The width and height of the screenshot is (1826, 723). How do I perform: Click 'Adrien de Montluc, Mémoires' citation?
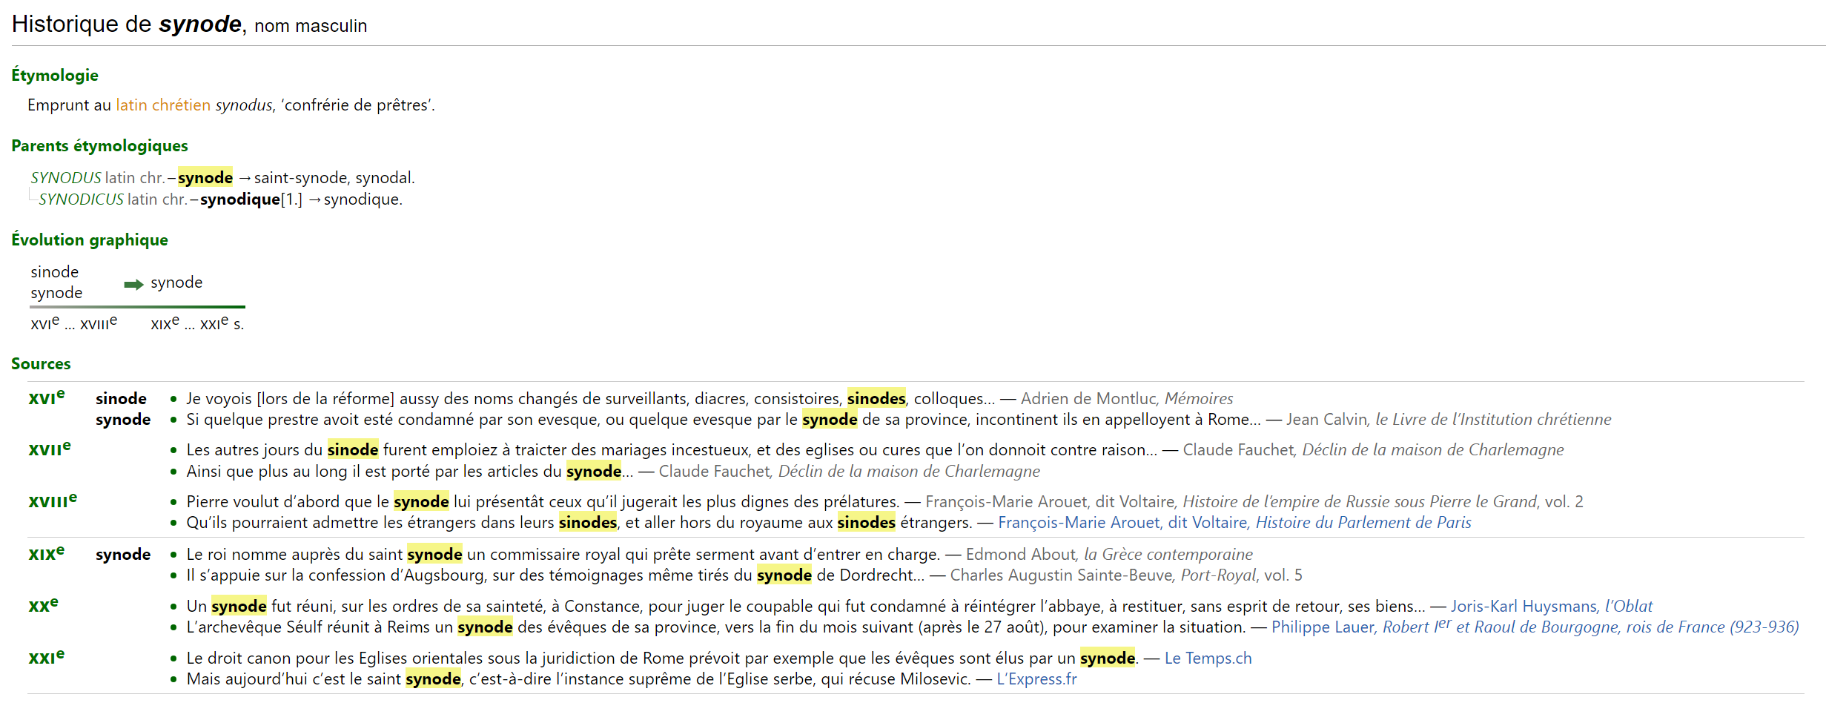pyautogui.click(x=1127, y=399)
